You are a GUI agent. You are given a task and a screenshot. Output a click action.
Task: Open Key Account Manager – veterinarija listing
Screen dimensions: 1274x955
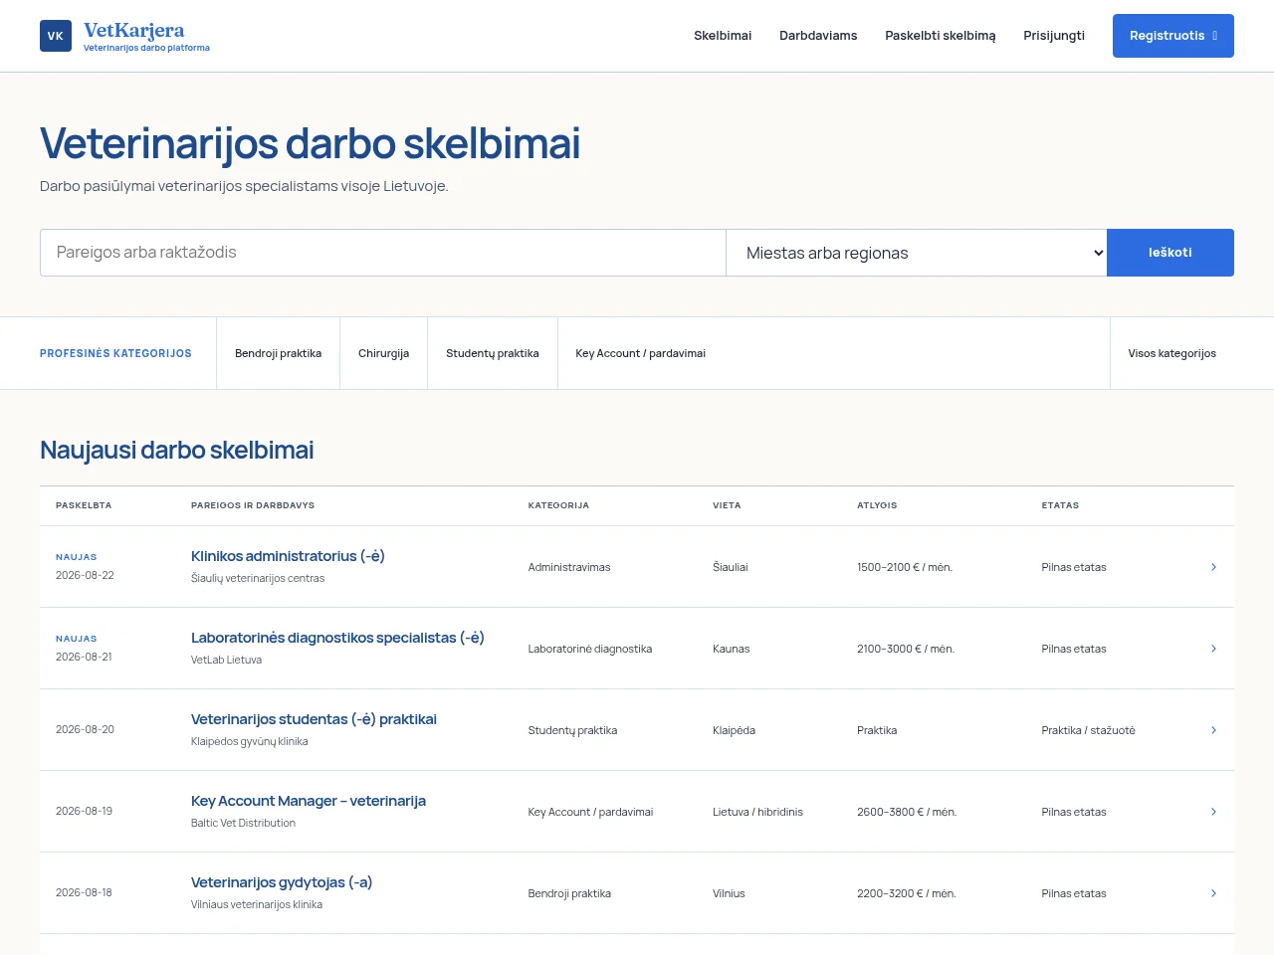(x=309, y=801)
